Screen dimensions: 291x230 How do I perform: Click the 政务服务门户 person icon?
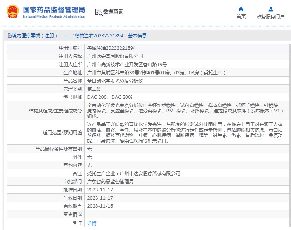pos(270,9)
